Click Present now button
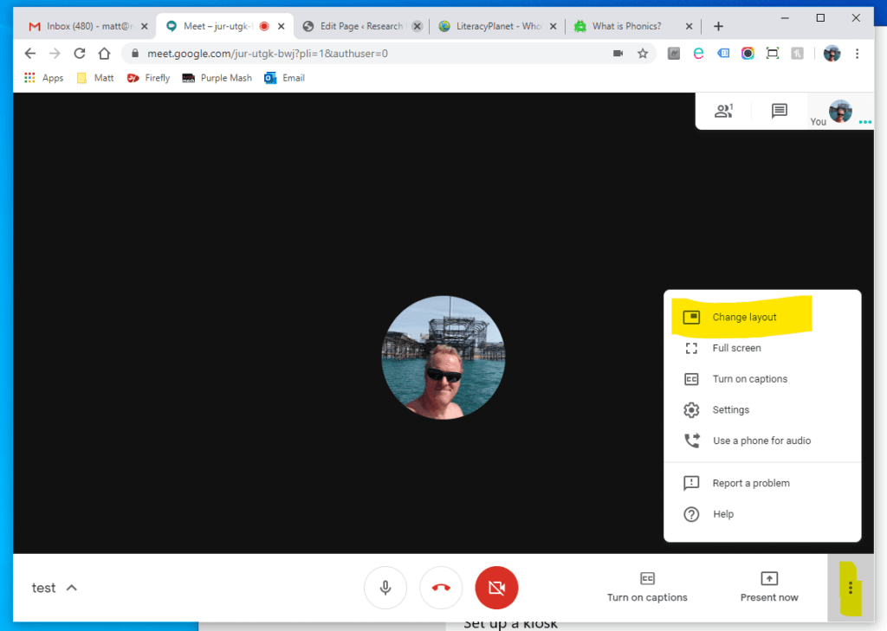Viewport: 887px width, 631px height. tap(769, 588)
